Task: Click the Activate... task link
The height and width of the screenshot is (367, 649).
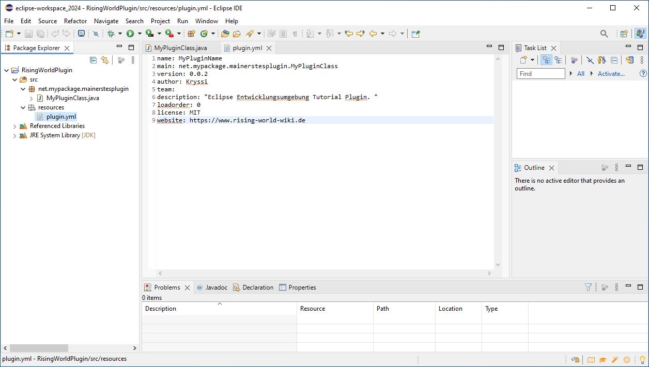Action: [x=611, y=74]
